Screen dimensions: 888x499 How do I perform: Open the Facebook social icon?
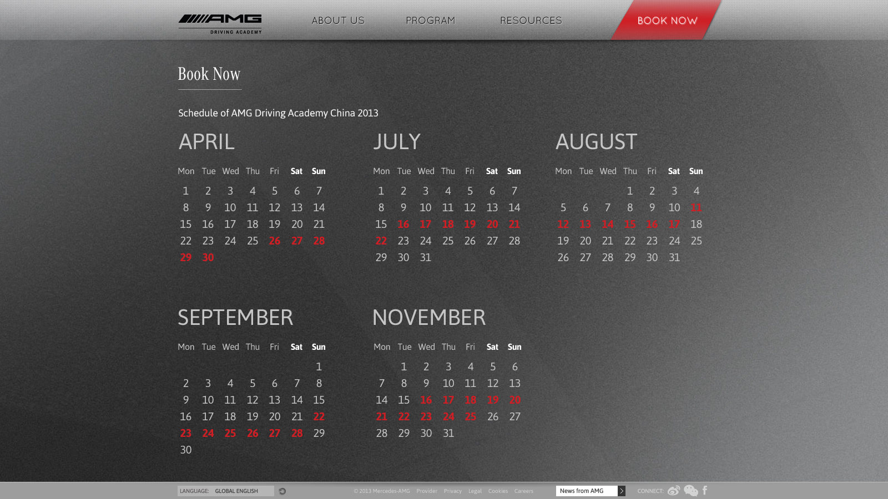705,491
